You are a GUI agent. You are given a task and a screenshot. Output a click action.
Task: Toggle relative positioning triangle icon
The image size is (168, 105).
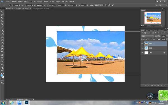[x=22, y=5]
